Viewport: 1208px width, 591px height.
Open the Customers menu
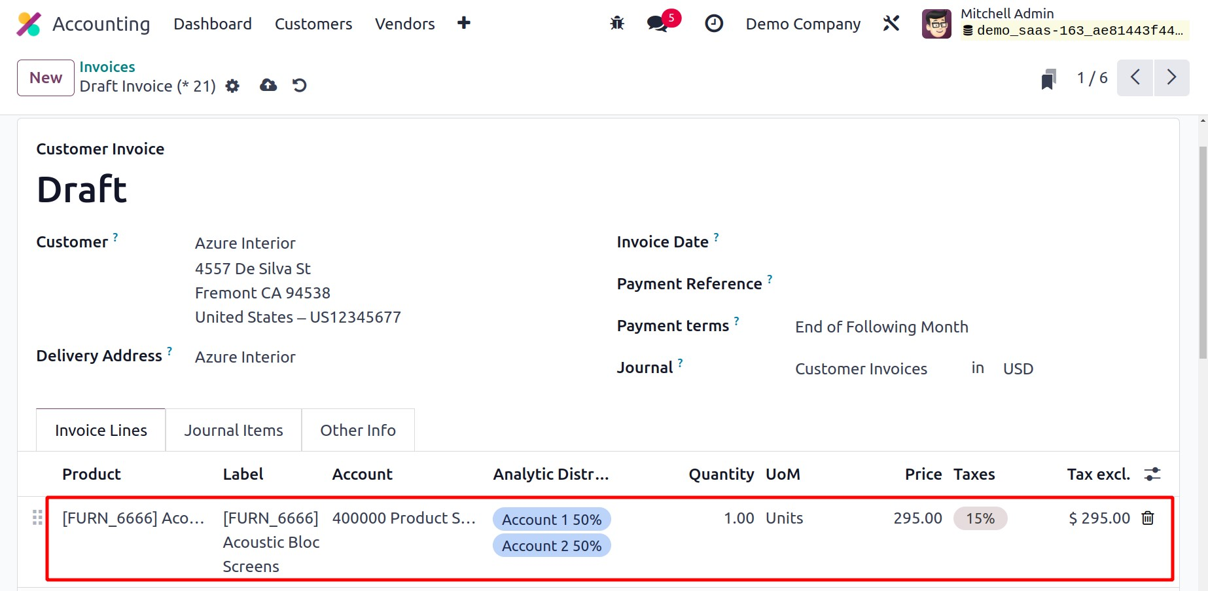coord(313,24)
